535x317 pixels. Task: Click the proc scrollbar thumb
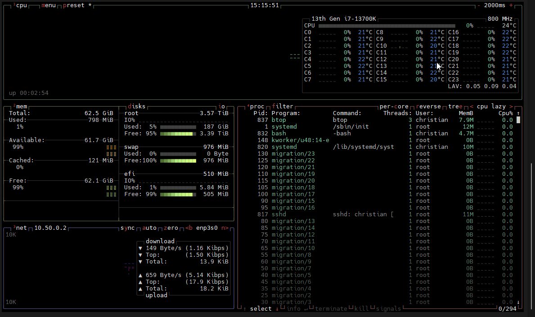tap(518, 120)
